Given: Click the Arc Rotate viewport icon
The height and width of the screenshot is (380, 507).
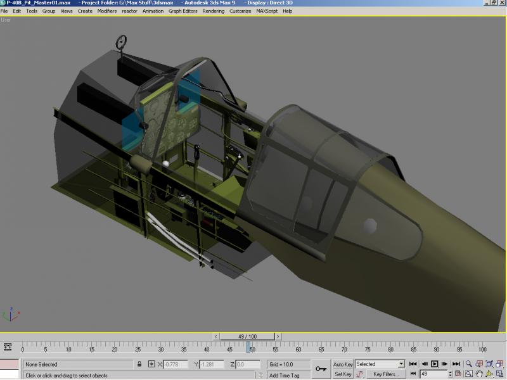Looking at the screenshot, I should [489, 374].
